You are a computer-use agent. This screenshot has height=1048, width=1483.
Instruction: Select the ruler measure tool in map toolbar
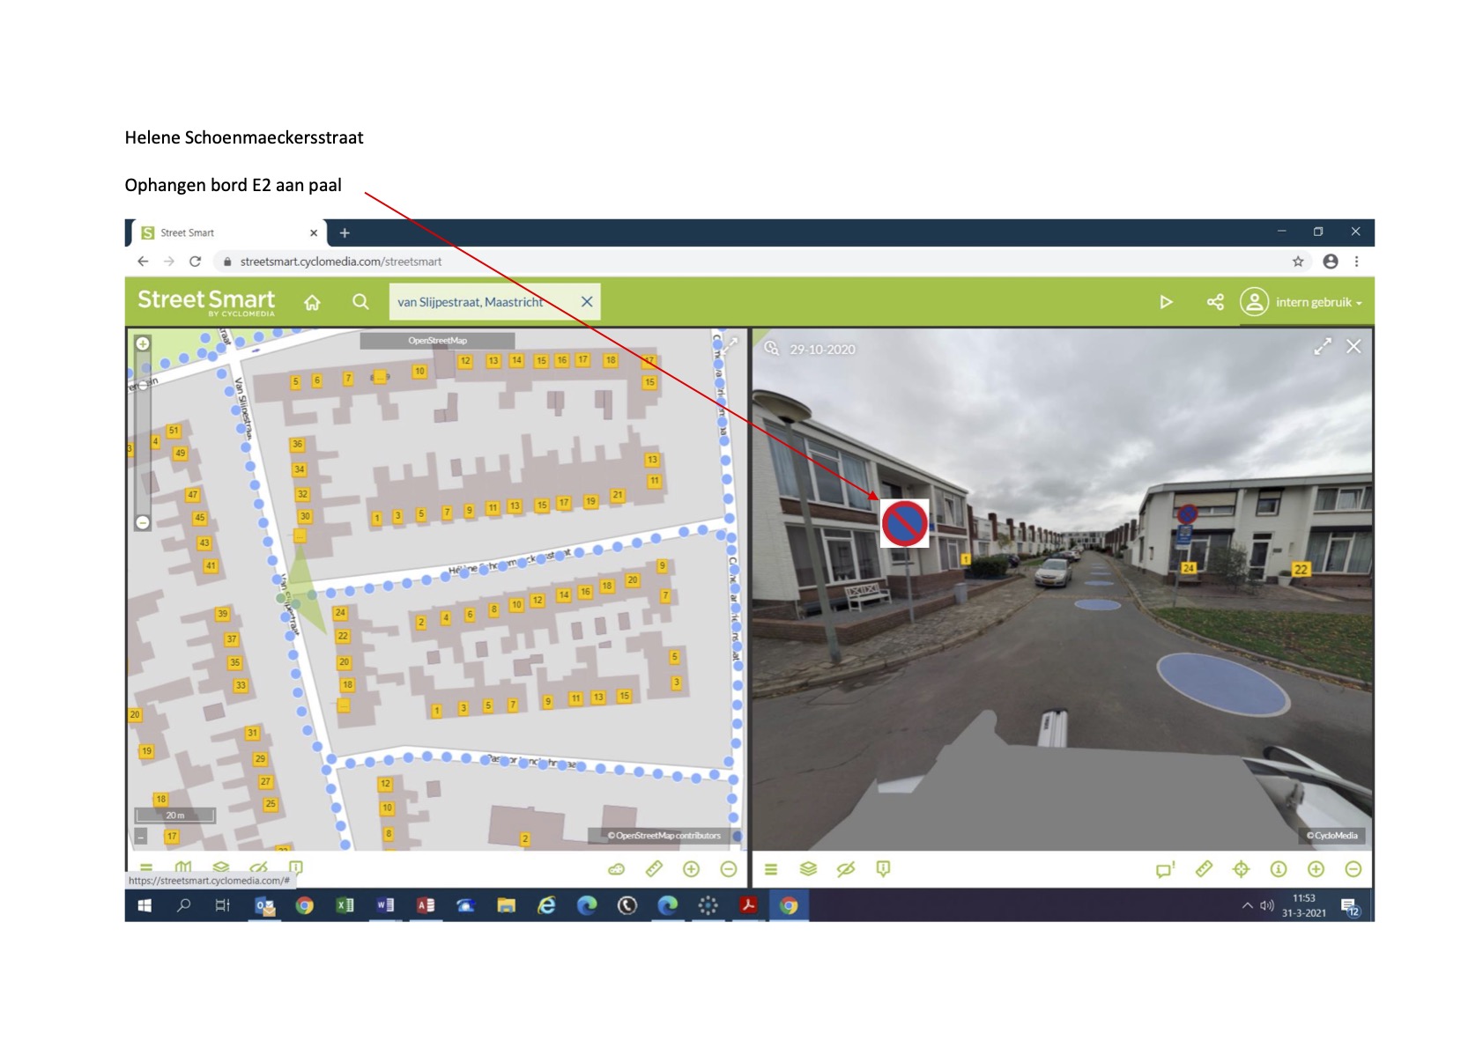coord(654,869)
